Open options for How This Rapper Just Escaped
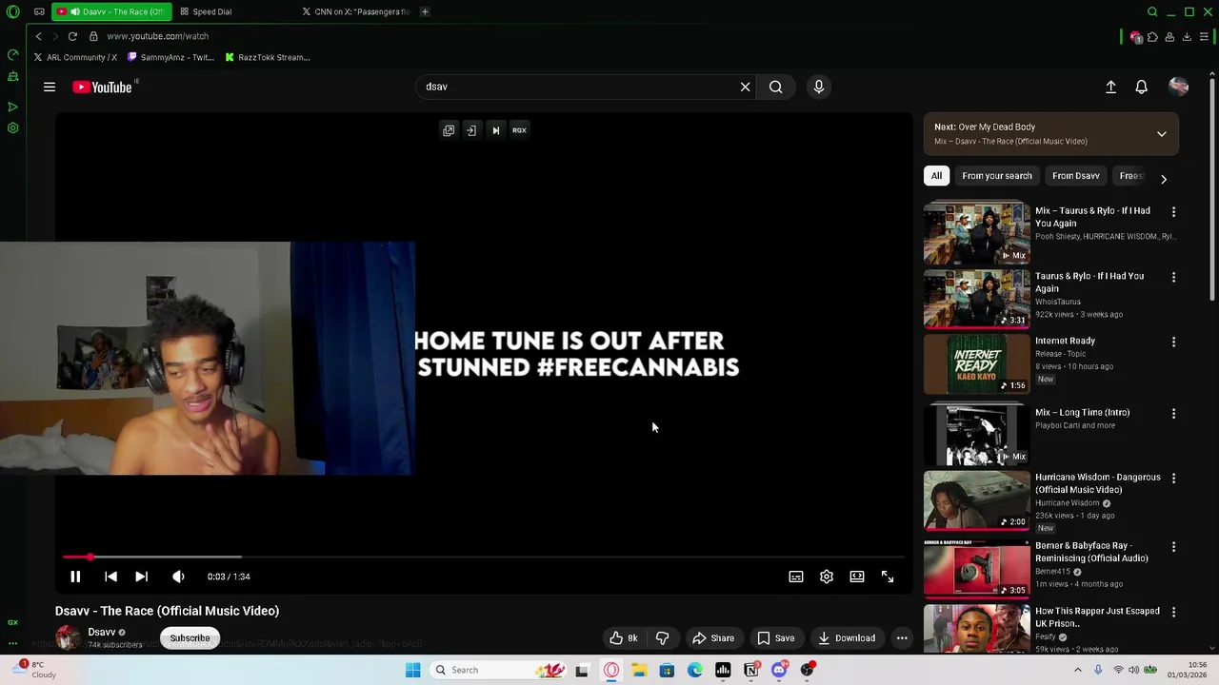Screen dimensions: 1219x685 coord(1173,612)
